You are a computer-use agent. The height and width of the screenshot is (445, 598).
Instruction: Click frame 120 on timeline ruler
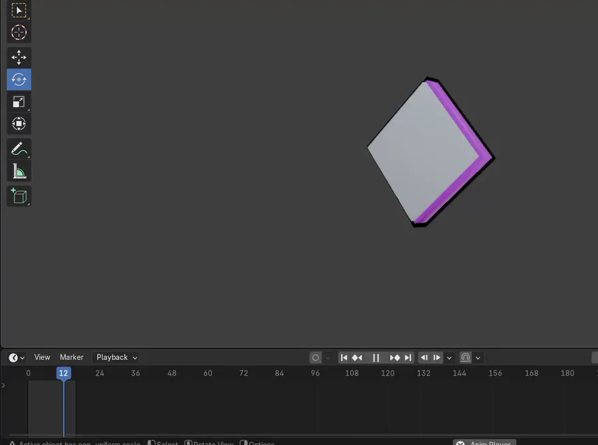388,373
